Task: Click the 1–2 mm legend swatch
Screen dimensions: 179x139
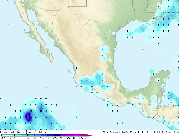Action: click(18, 135)
